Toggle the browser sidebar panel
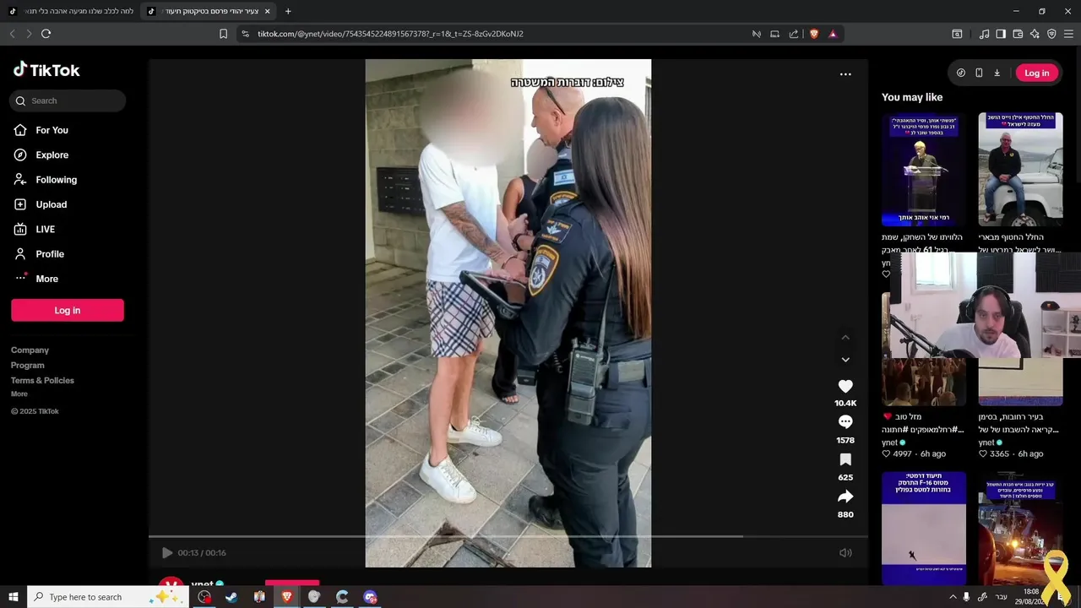 (1001, 34)
